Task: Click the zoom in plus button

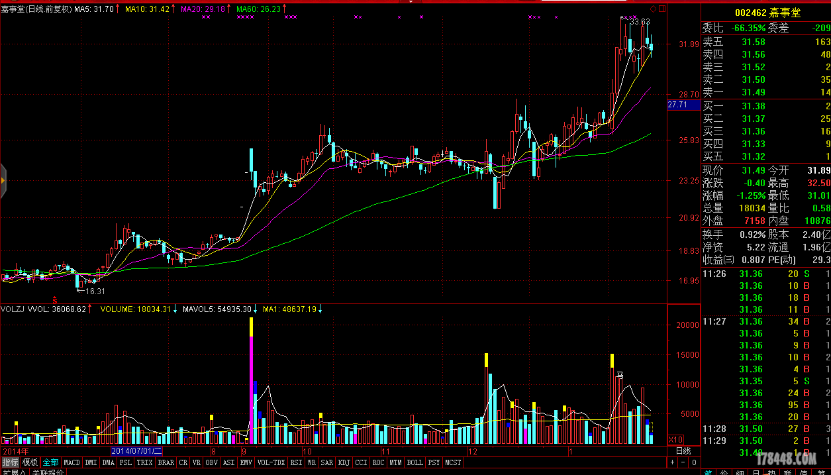Action: pos(672,462)
